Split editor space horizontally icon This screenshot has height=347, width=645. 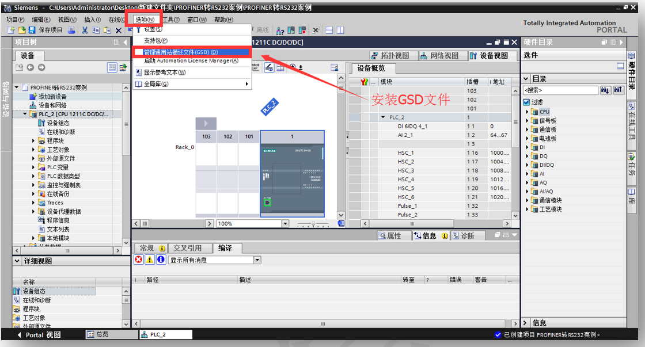329,30
